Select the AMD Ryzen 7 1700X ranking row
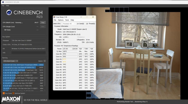Image resolution: width=188 pixels, height=104 pixels. pyautogui.click(x=23, y=78)
